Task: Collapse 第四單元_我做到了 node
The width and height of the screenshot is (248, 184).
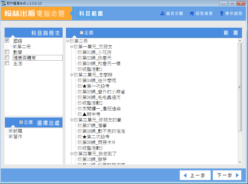Action: 72,153
